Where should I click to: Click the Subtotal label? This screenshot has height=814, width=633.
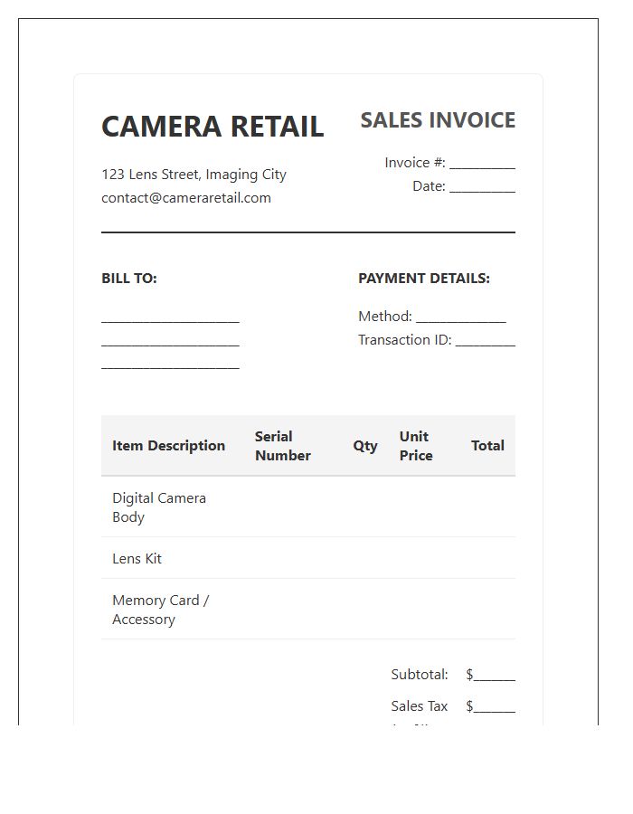tap(420, 675)
